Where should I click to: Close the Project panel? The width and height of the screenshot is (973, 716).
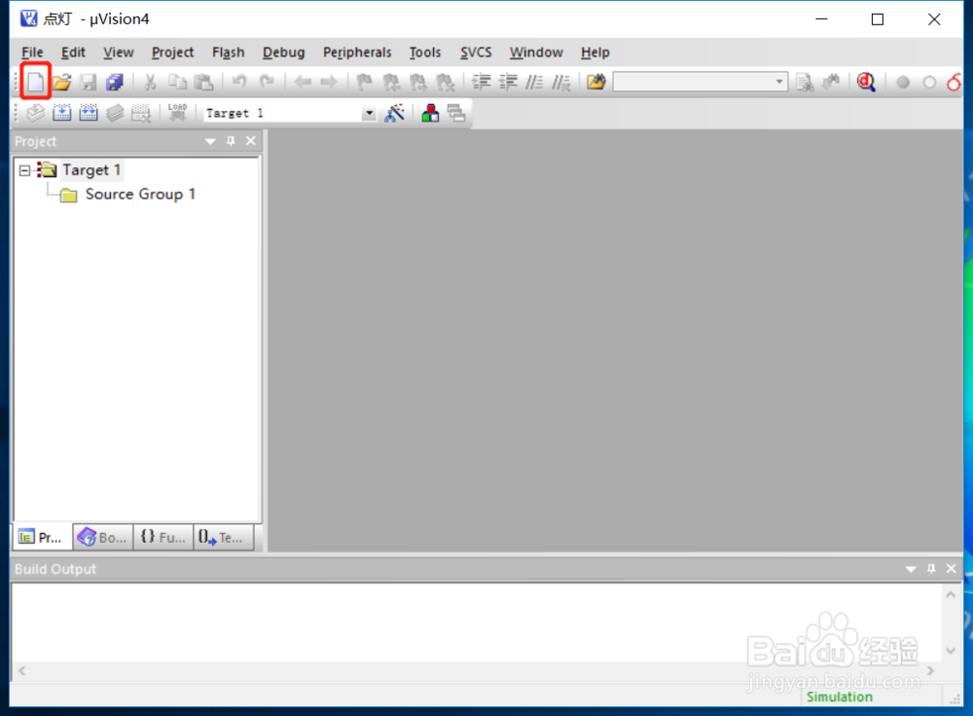click(x=251, y=141)
